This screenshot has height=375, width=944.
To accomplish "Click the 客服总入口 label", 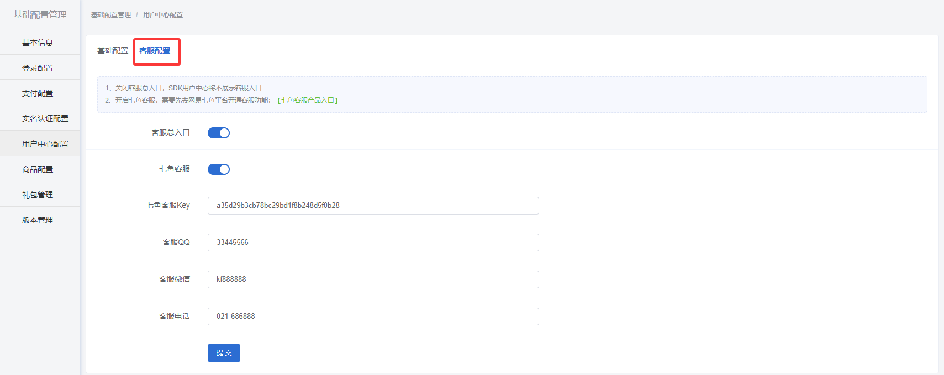I will (x=171, y=132).
